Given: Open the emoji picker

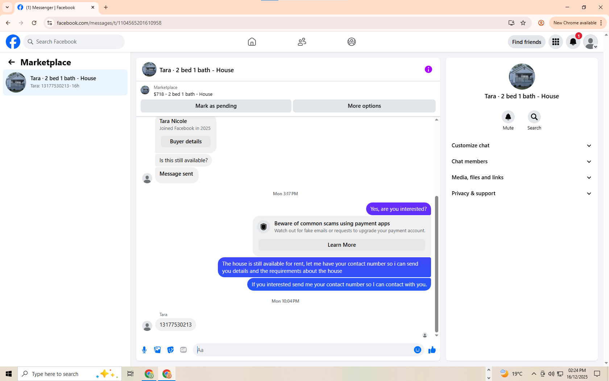Looking at the screenshot, I should click(418, 350).
